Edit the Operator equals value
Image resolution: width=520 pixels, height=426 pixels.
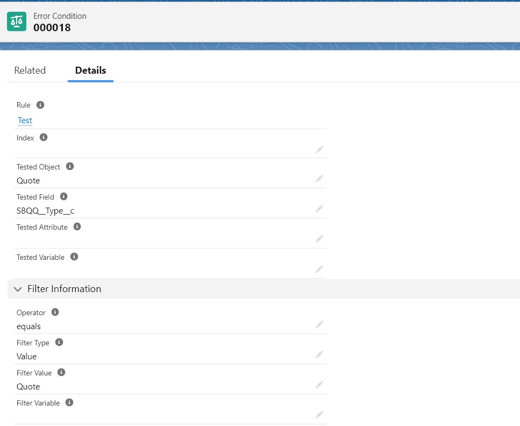click(x=319, y=324)
